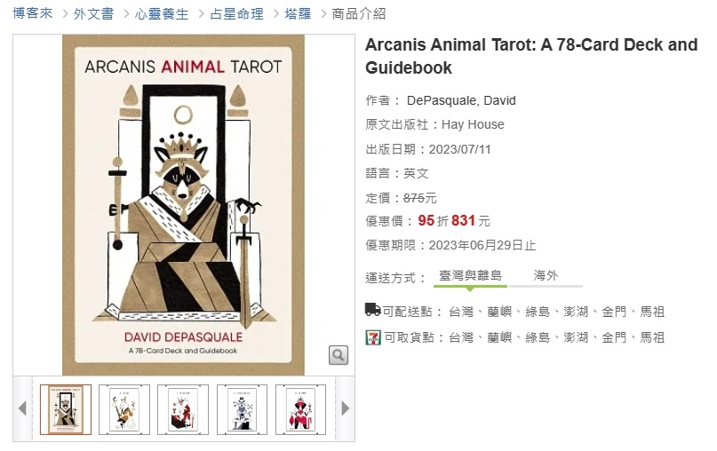This screenshot has height=451, width=717.
Task: Click the delivery truck icon
Action: 372,310
